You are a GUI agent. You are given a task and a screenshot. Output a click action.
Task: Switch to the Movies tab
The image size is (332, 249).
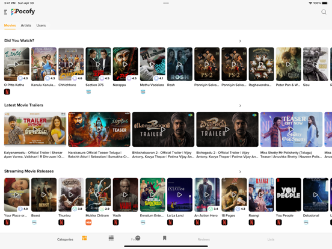tap(10, 25)
